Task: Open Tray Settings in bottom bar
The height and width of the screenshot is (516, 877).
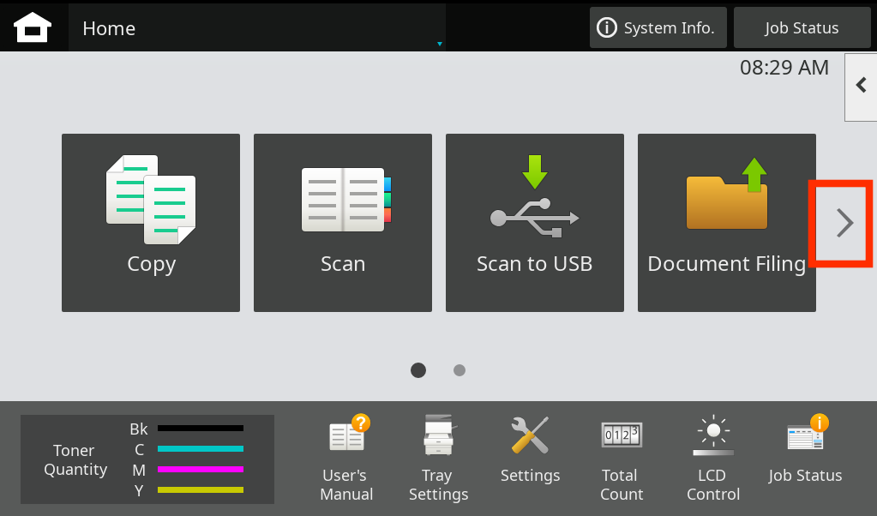Action: pyautogui.click(x=438, y=459)
